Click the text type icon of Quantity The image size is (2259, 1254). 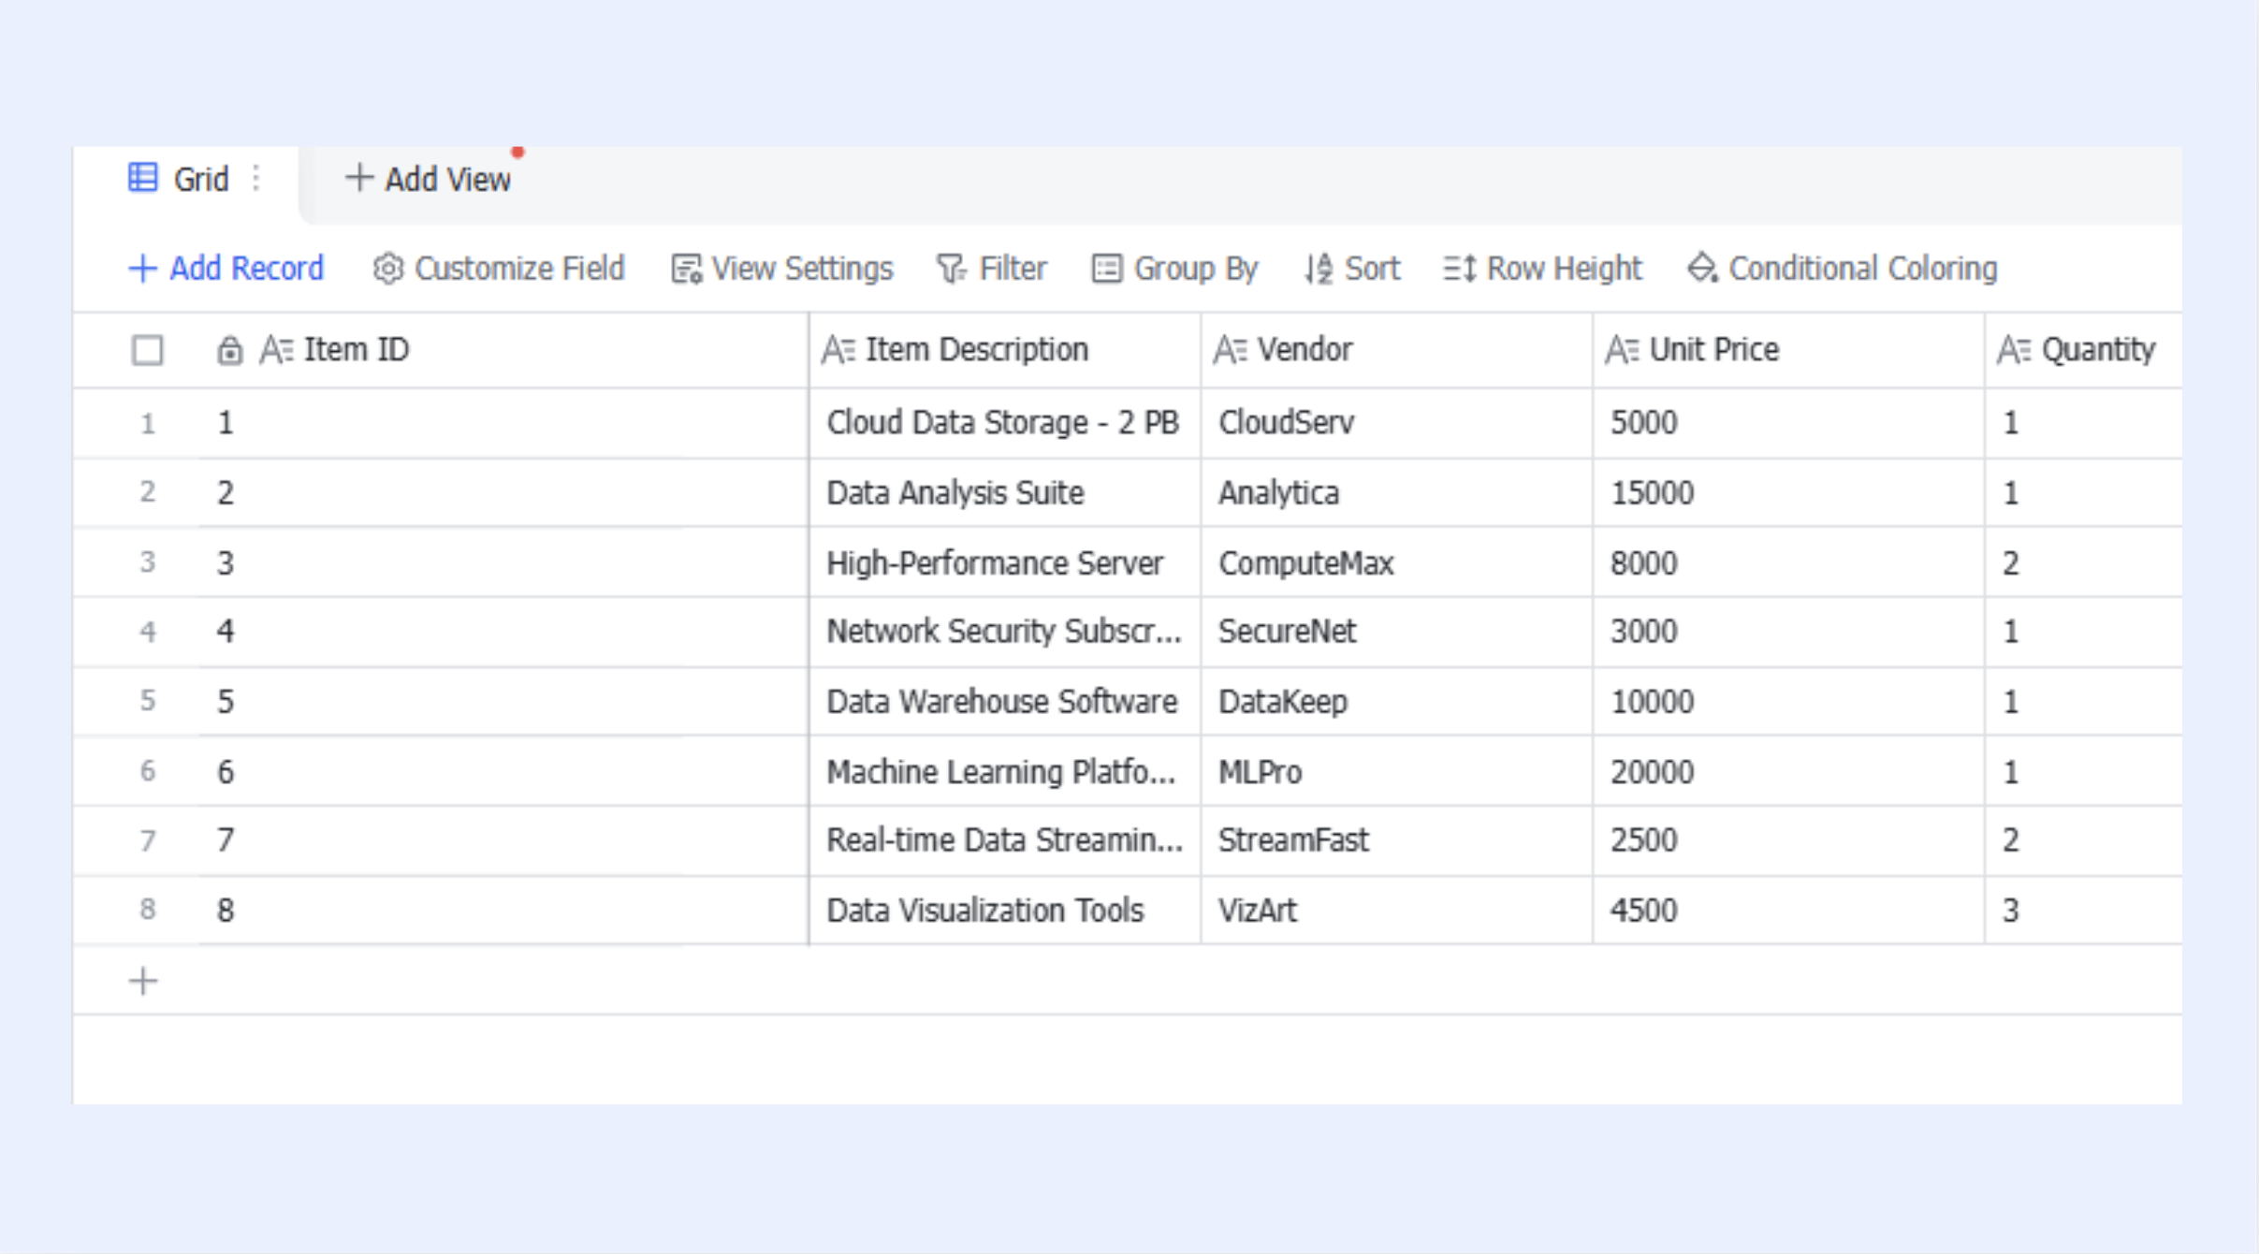[x=2015, y=350]
